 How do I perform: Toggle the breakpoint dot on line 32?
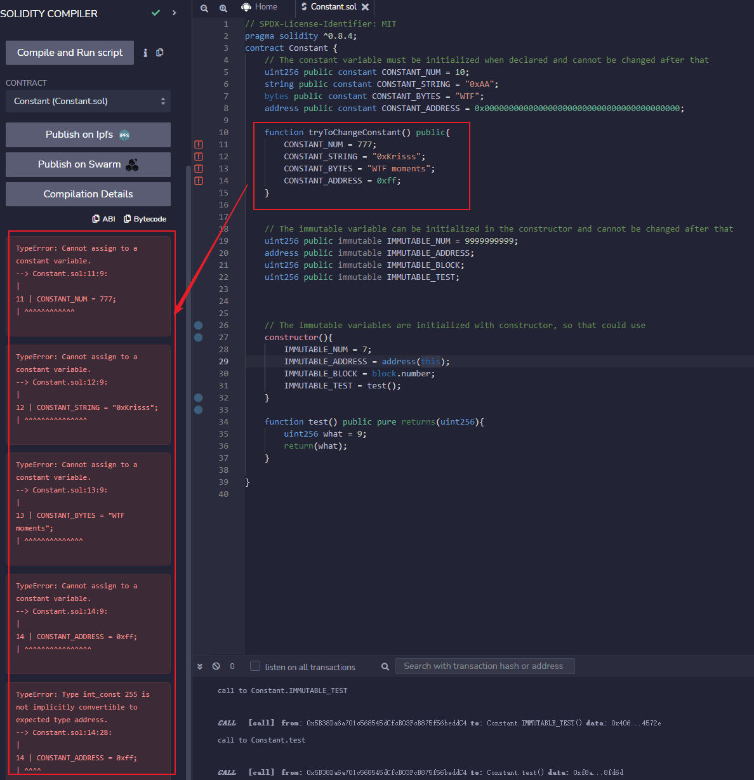pyautogui.click(x=199, y=398)
